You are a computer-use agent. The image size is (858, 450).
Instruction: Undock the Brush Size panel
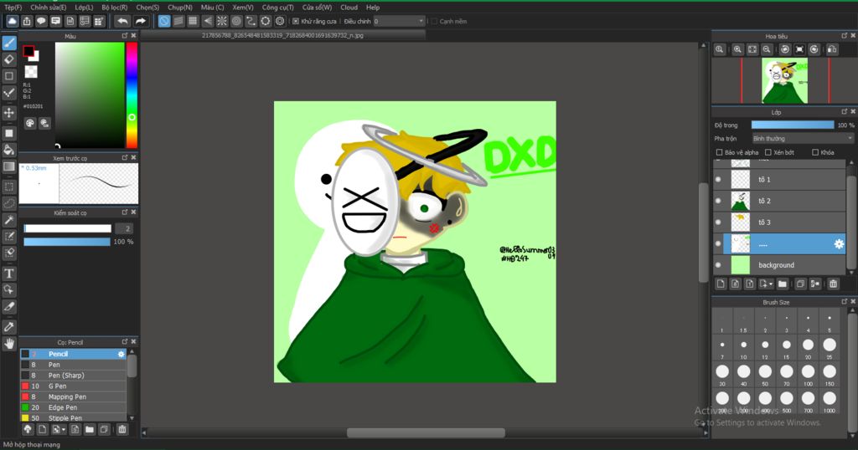click(x=844, y=301)
